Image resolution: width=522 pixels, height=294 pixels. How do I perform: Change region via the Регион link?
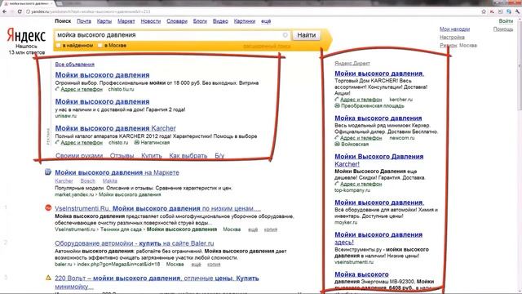pyautogui.click(x=448, y=45)
